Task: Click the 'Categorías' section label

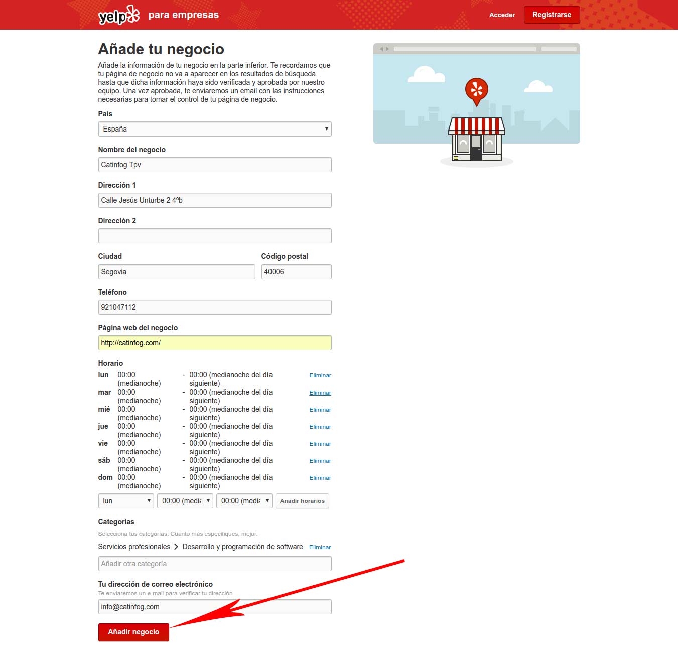Action: pyautogui.click(x=116, y=522)
